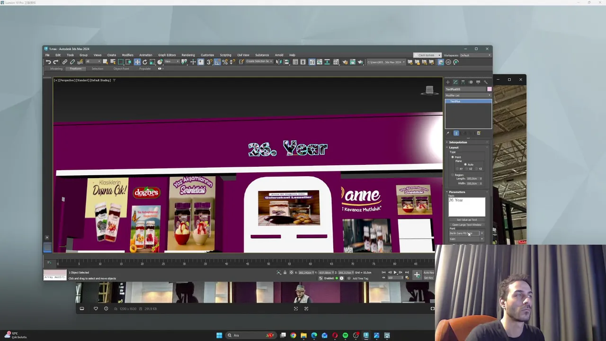This screenshot has height=341, width=606.
Task: Select the Region type radio button
Action: 453,175
